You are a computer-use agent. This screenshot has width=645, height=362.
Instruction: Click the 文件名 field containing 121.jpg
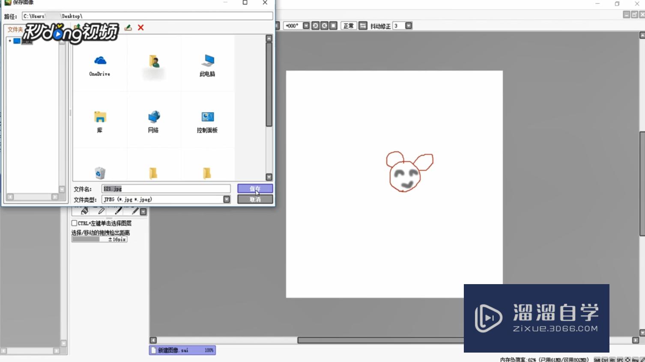(x=166, y=189)
